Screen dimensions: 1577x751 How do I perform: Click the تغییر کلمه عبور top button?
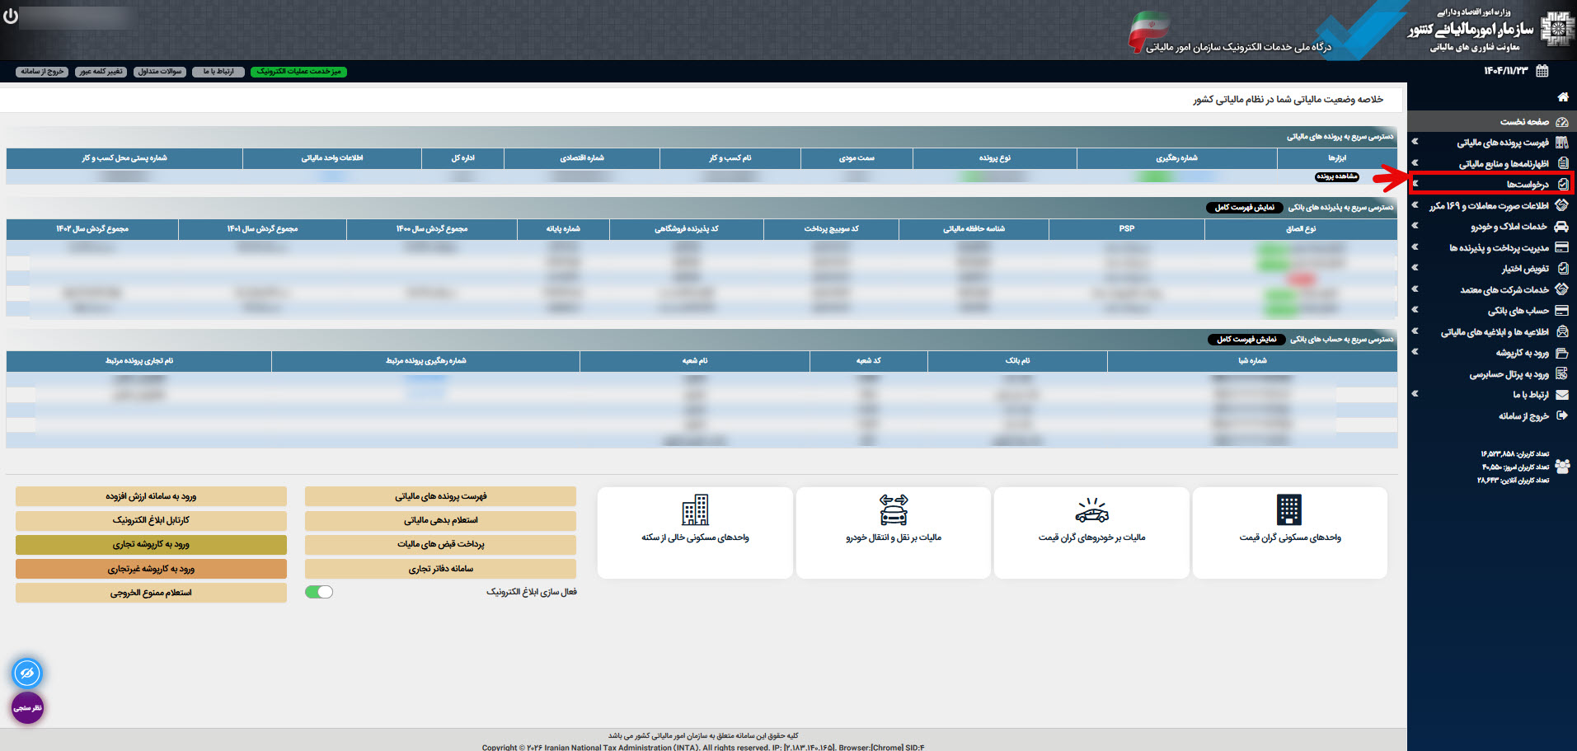pos(101,72)
